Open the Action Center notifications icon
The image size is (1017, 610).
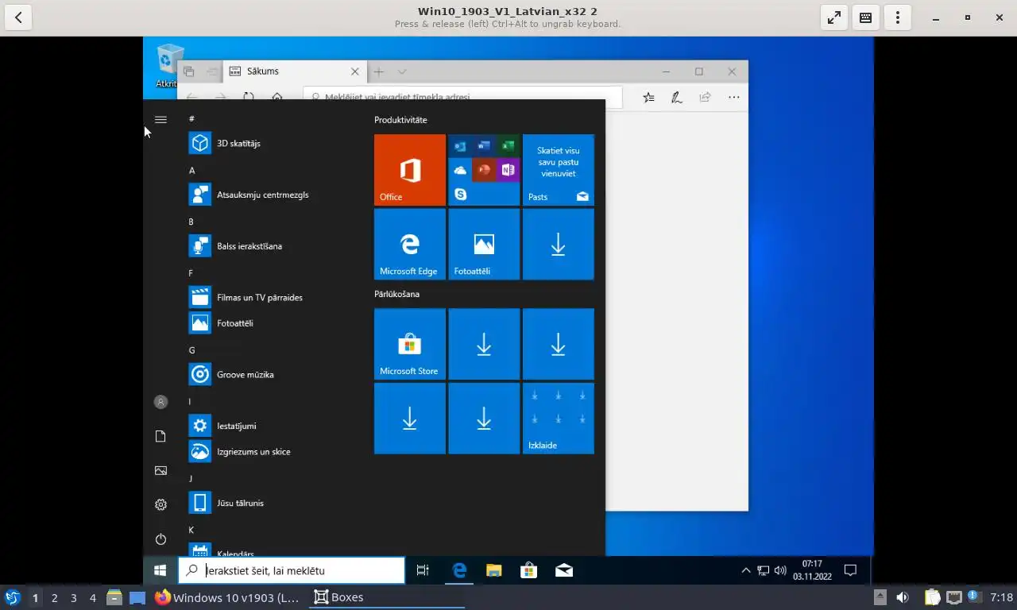point(850,570)
